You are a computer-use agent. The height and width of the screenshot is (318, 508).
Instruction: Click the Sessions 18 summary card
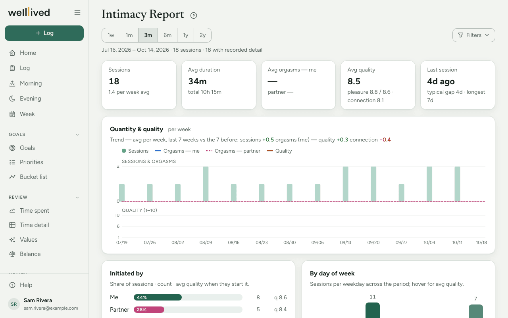click(139, 85)
